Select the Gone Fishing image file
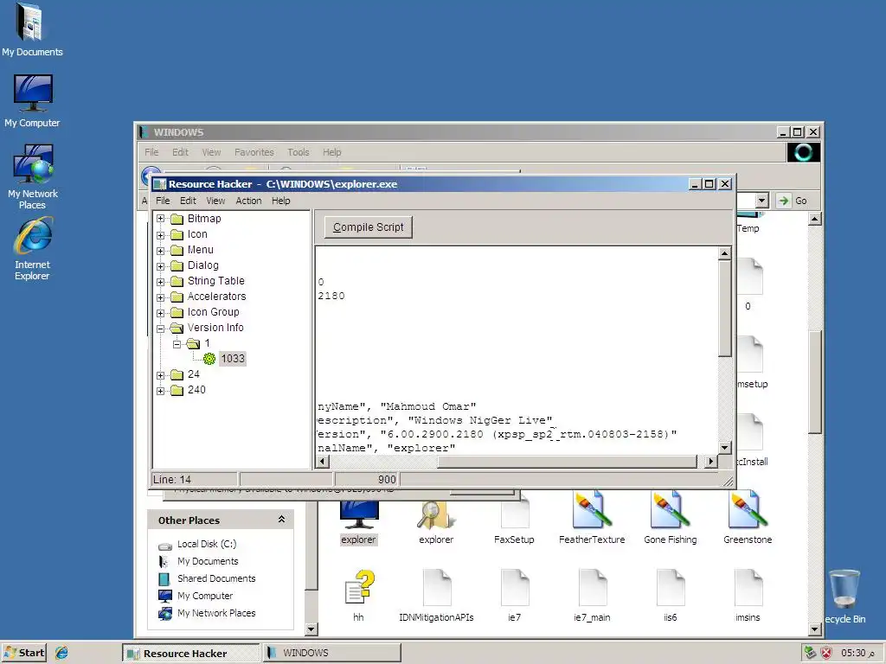Image resolution: width=886 pixels, height=664 pixels. [671, 519]
